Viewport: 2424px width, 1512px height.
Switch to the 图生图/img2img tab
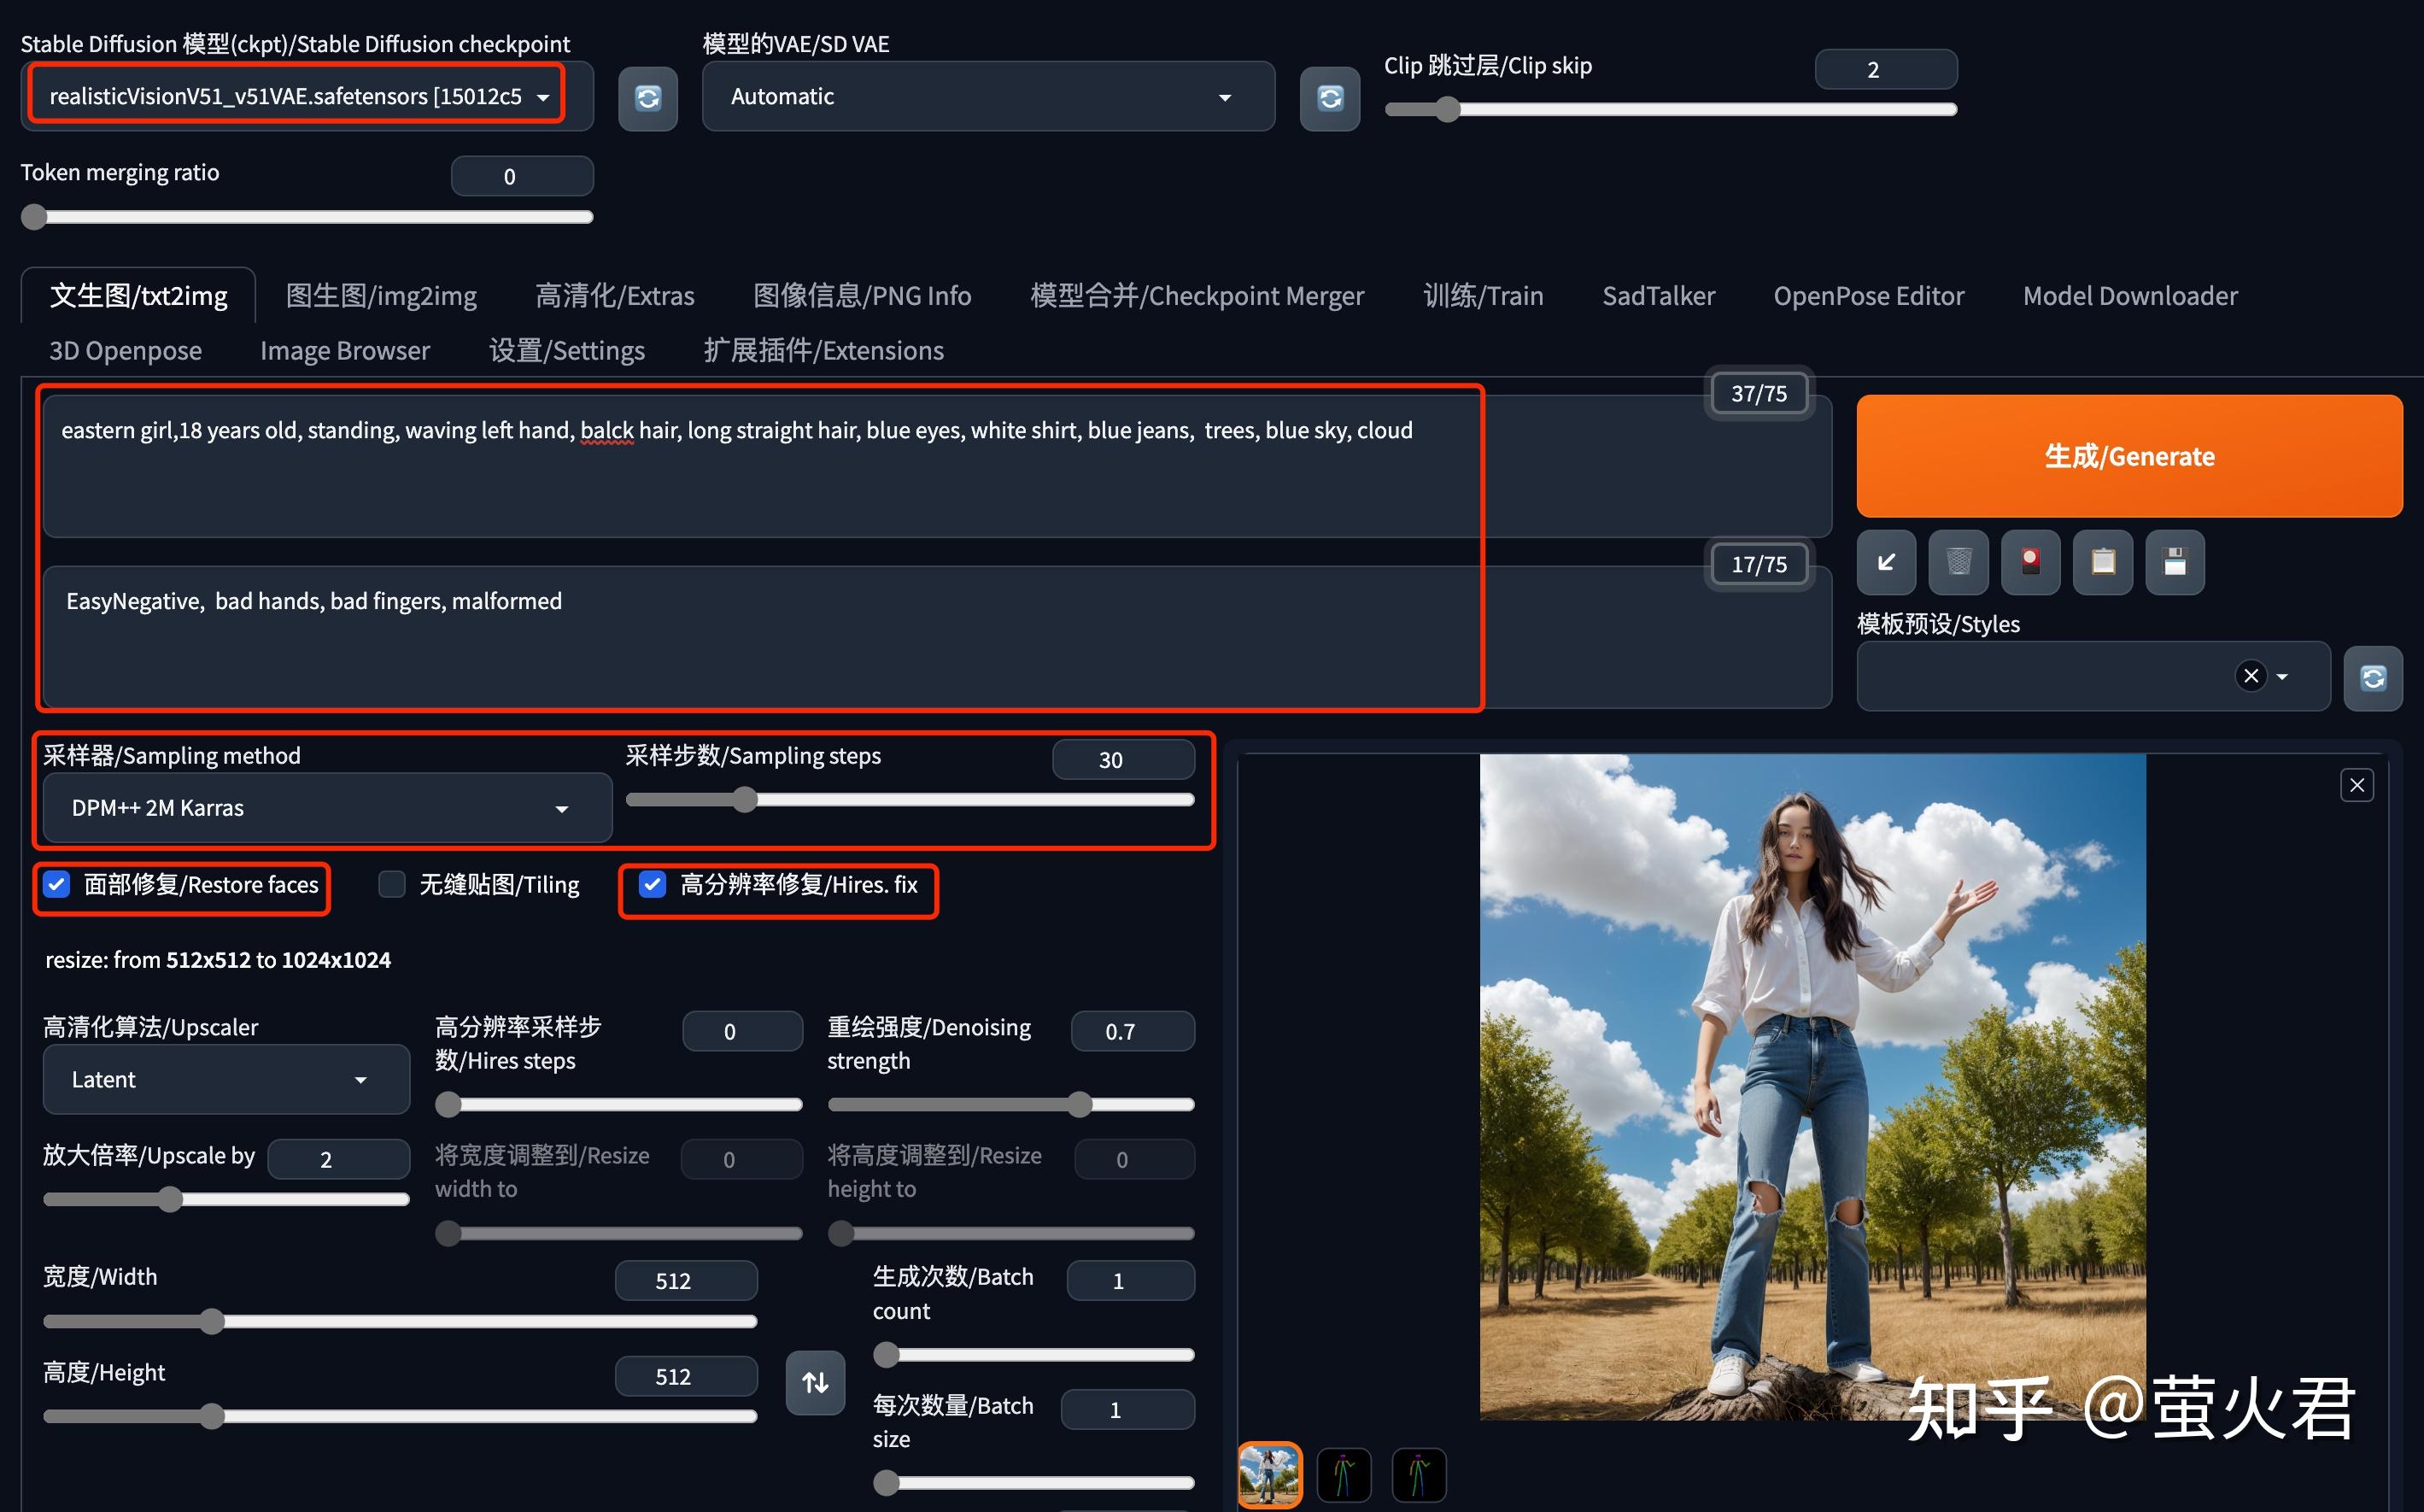380,295
